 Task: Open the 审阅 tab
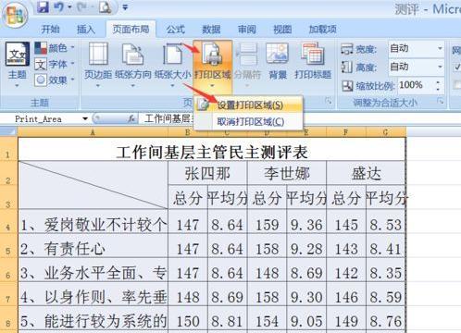(x=247, y=30)
